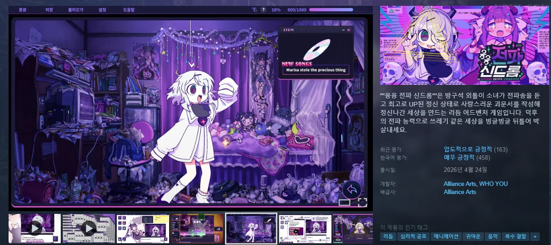Click the 심리적 공포 tag
Screen dimensions: 551x245
pyautogui.click(x=413, y=236)
